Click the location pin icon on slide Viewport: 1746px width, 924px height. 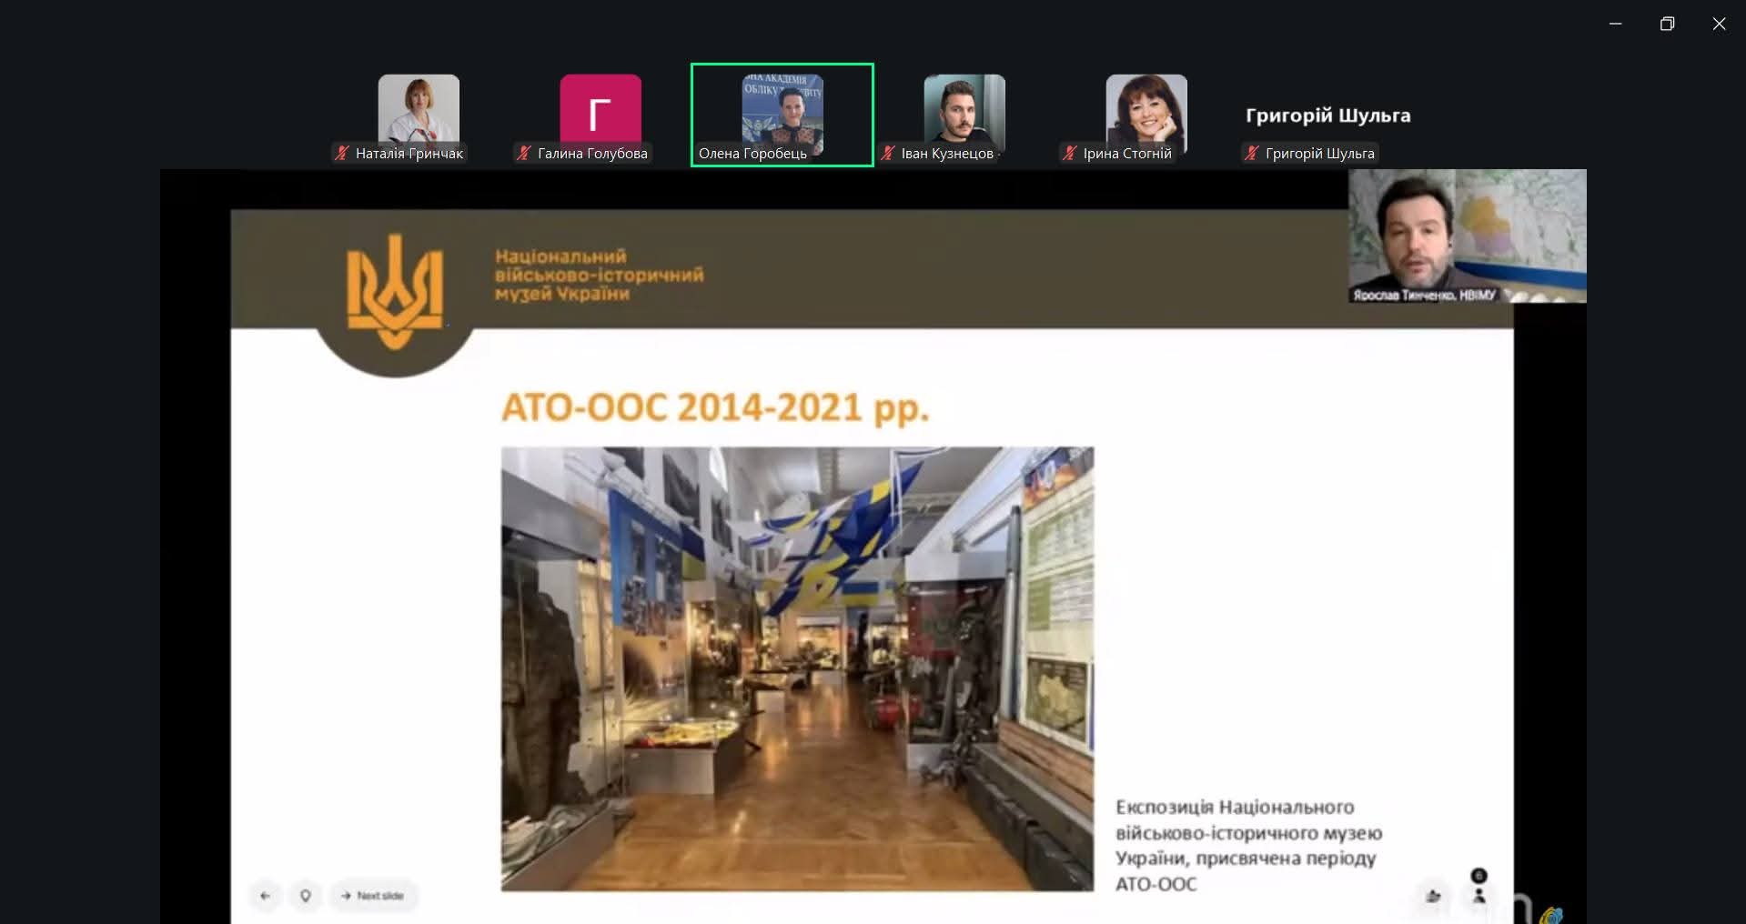click(x=306, y=896)
